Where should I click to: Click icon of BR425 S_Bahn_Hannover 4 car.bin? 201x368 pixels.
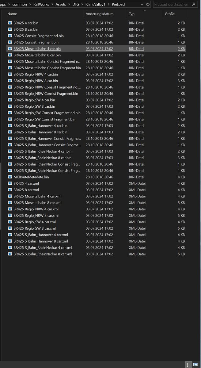10,126
